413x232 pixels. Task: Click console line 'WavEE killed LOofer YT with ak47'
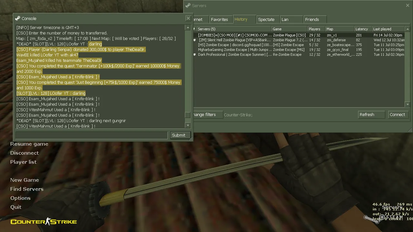pyautogui.click(x=47, y=55)
